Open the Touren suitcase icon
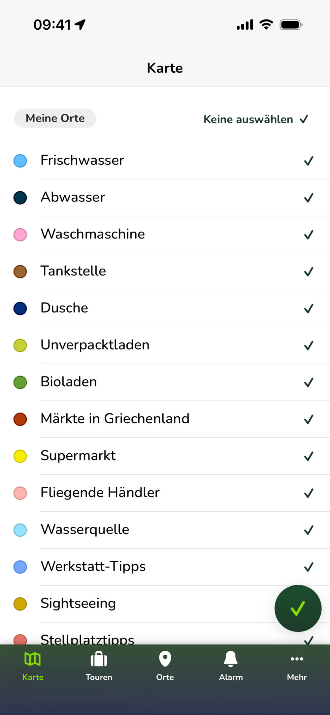 pos(99,659)
